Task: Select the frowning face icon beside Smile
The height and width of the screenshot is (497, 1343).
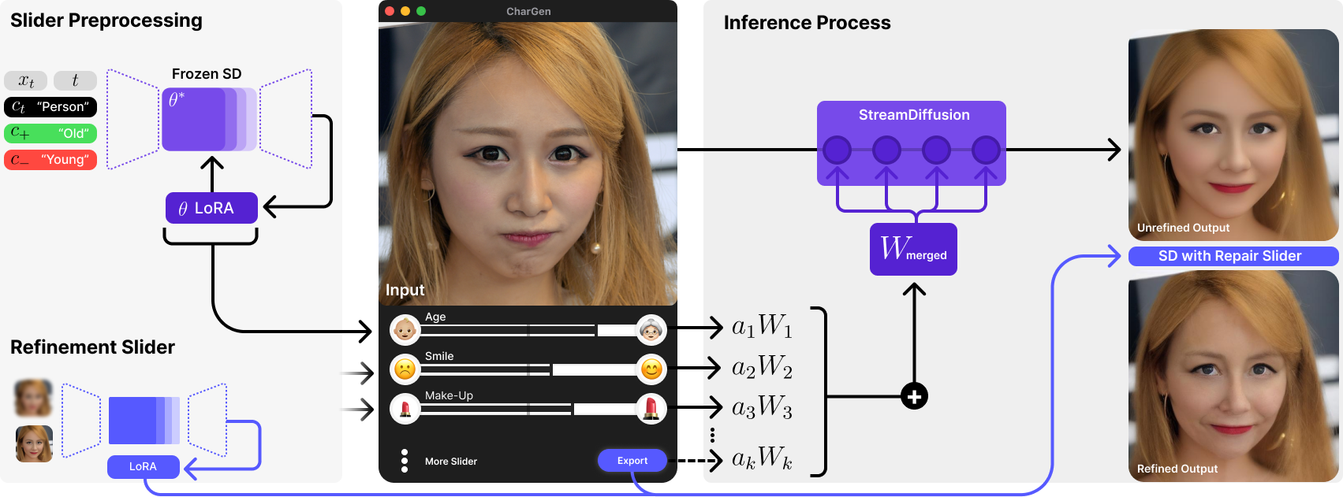Action: click(x=405, y=369)
